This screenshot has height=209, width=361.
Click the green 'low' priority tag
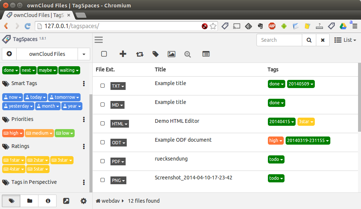(65, 133)
